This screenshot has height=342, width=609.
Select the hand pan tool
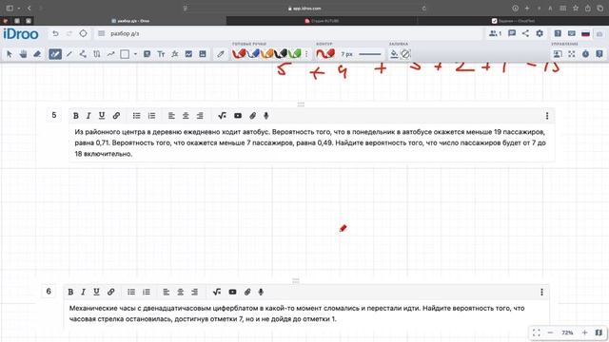[x=23, y=54]
